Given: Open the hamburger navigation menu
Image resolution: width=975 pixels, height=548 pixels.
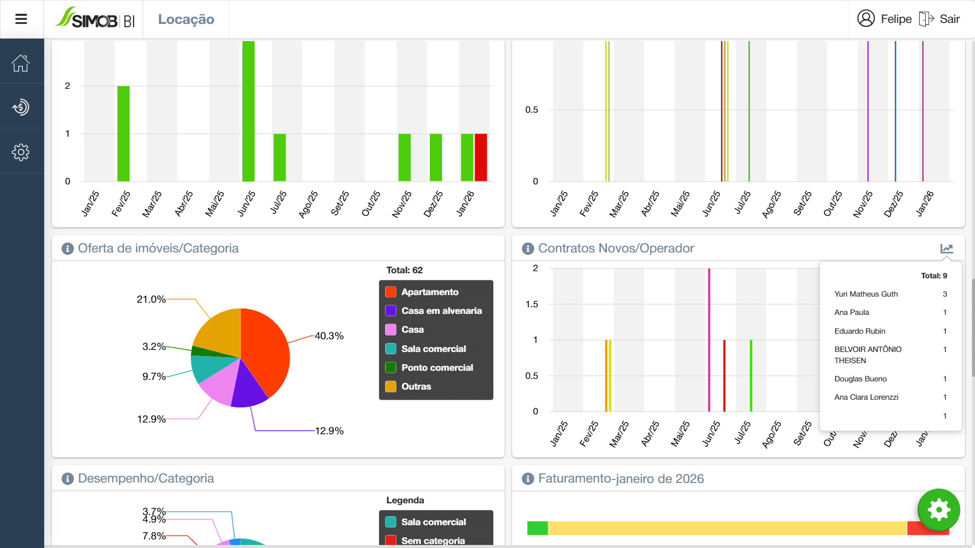Looking at the screenshot, I should pos(21,19).
